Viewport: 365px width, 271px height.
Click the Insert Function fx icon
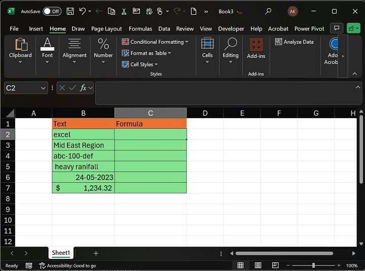click(83, 88)
